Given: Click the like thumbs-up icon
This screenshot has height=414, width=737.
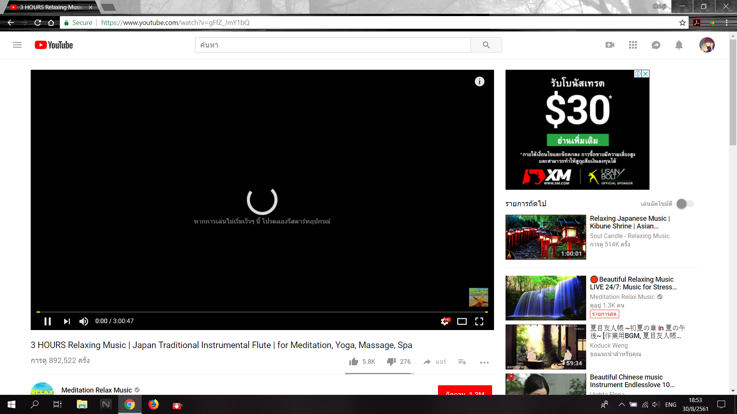Looking at the screenshot, I should 354,361.
